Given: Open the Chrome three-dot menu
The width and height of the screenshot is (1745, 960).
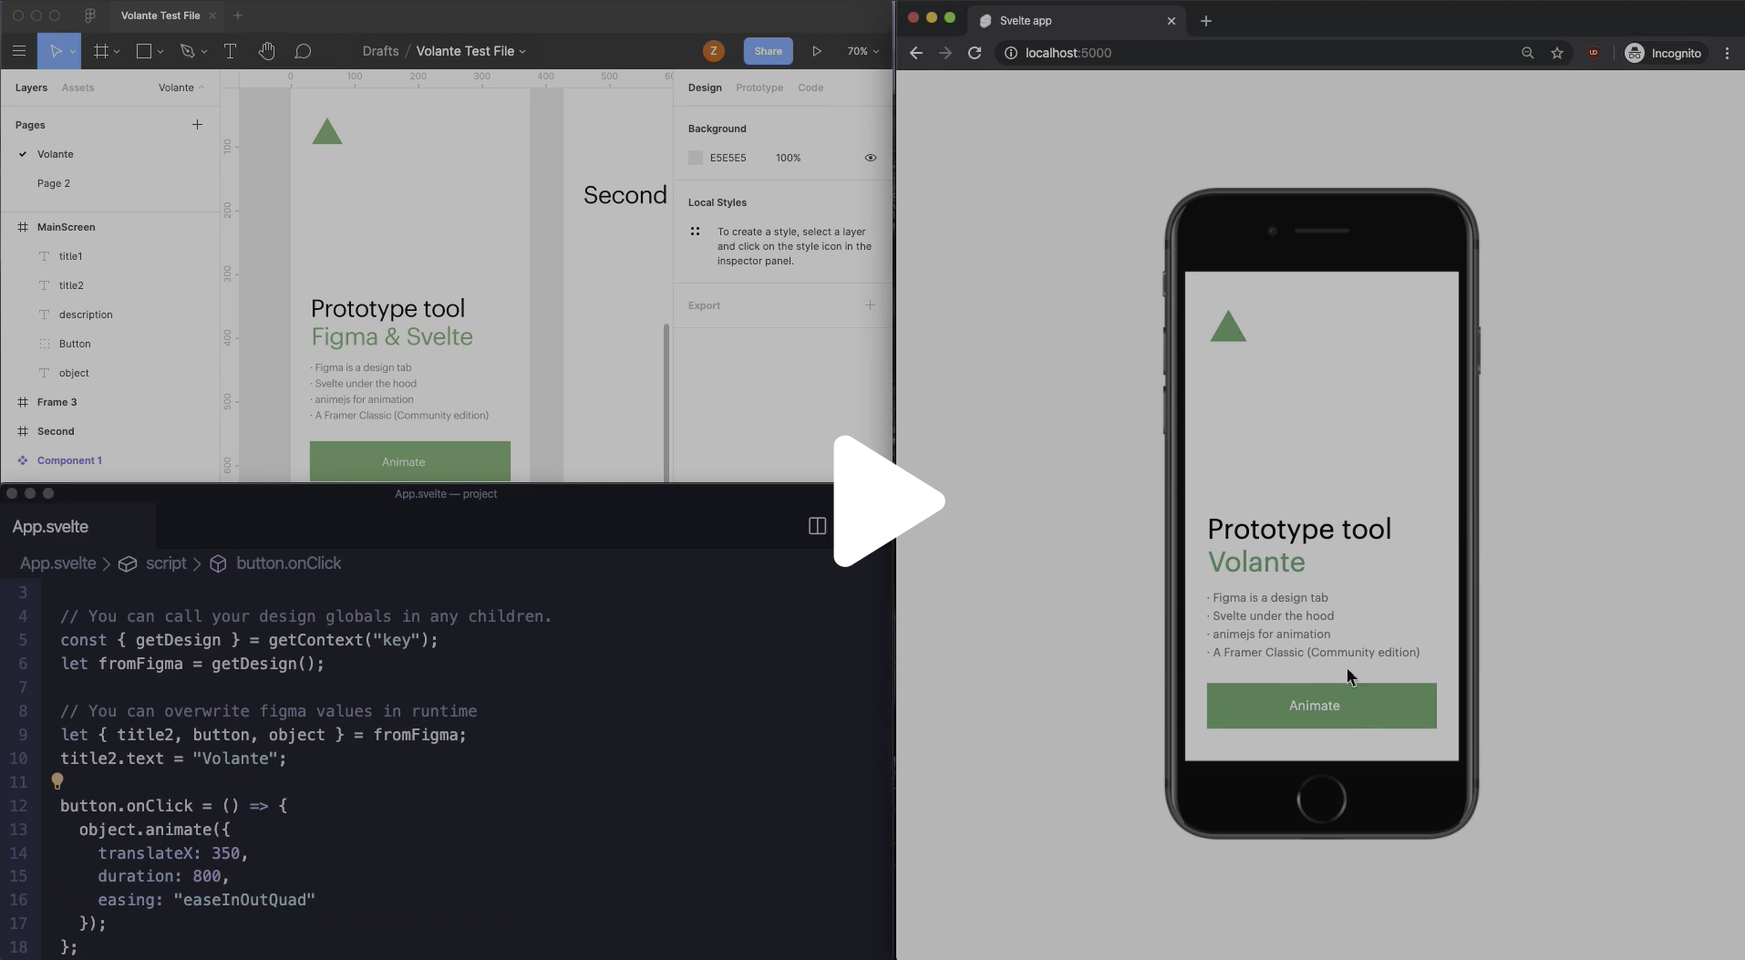Looking at the screenshot, I should pyautogui.click(x=1727, y=53).
